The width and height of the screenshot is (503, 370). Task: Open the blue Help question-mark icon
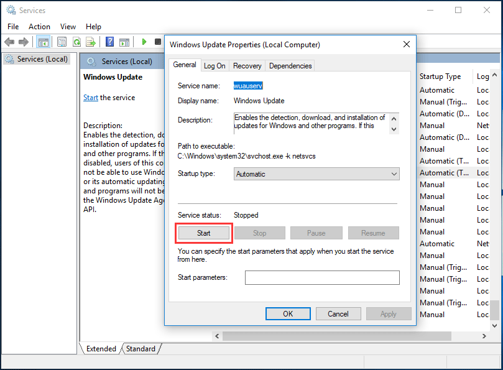tap(109, 42)
